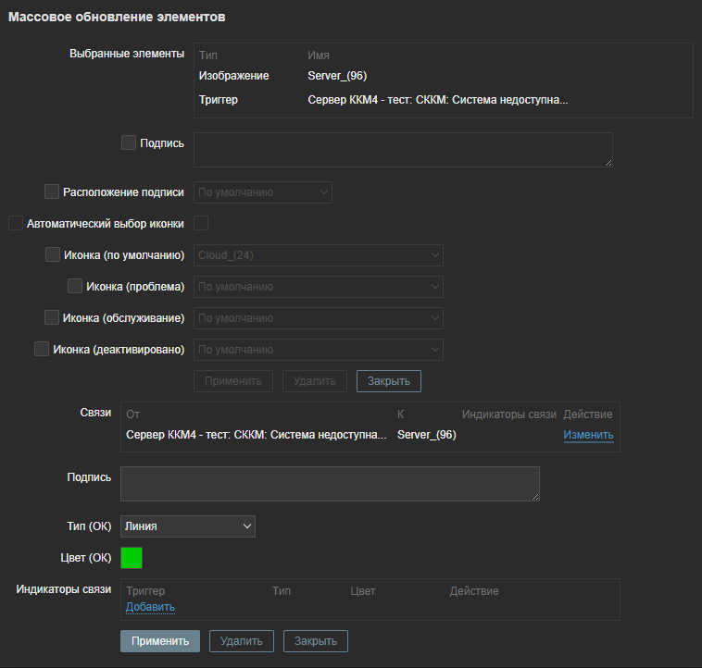Open the Расположение подписи dropdown
The height and width of the screenshot is (668, 702).
pos(262,192)
